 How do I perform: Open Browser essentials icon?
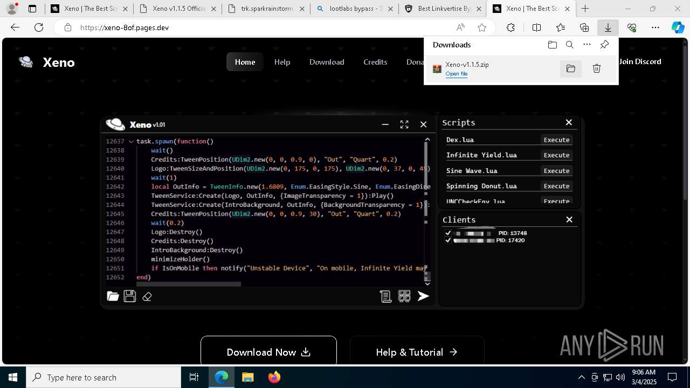(x=632, y=27)
